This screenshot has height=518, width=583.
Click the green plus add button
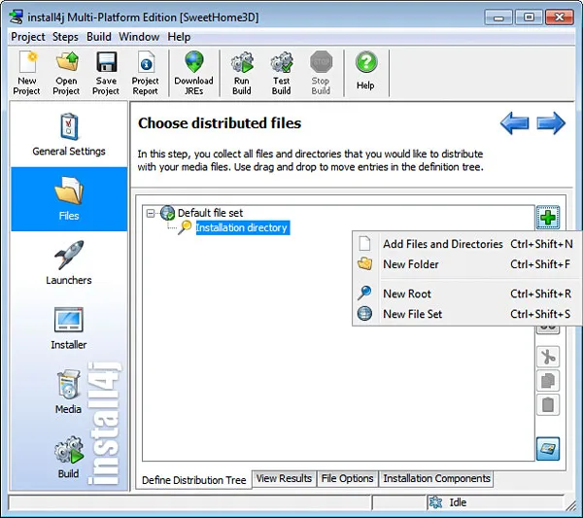pos(548,217)
